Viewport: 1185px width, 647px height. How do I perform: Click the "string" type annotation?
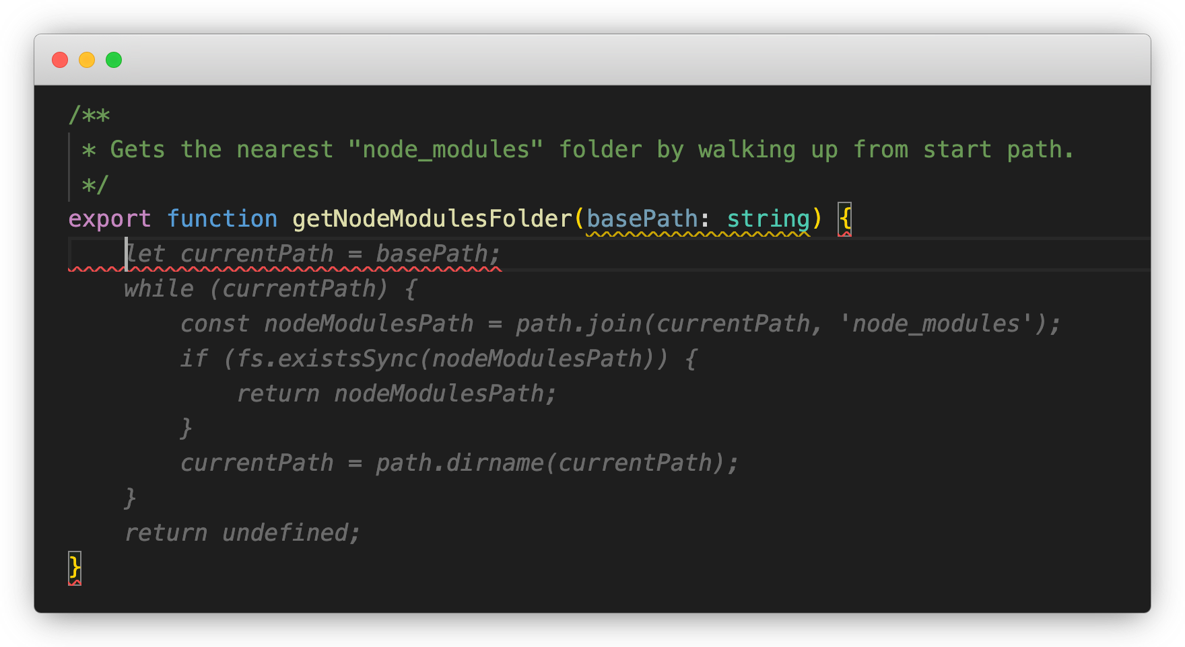point(768,219)
